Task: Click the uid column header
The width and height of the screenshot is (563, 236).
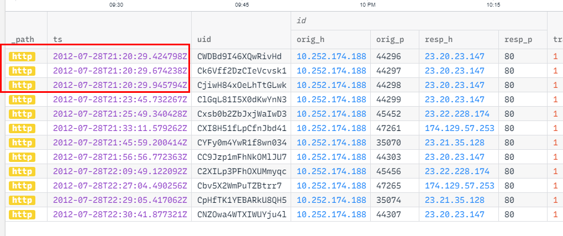Action: (204, 39)
